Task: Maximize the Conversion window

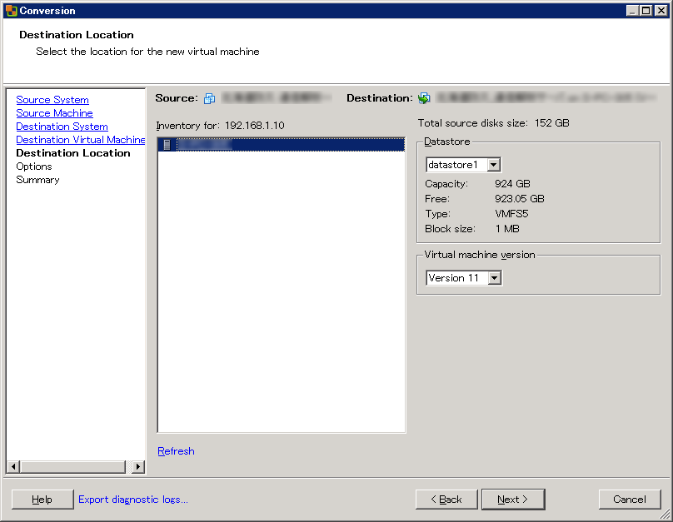Action: 646,11
